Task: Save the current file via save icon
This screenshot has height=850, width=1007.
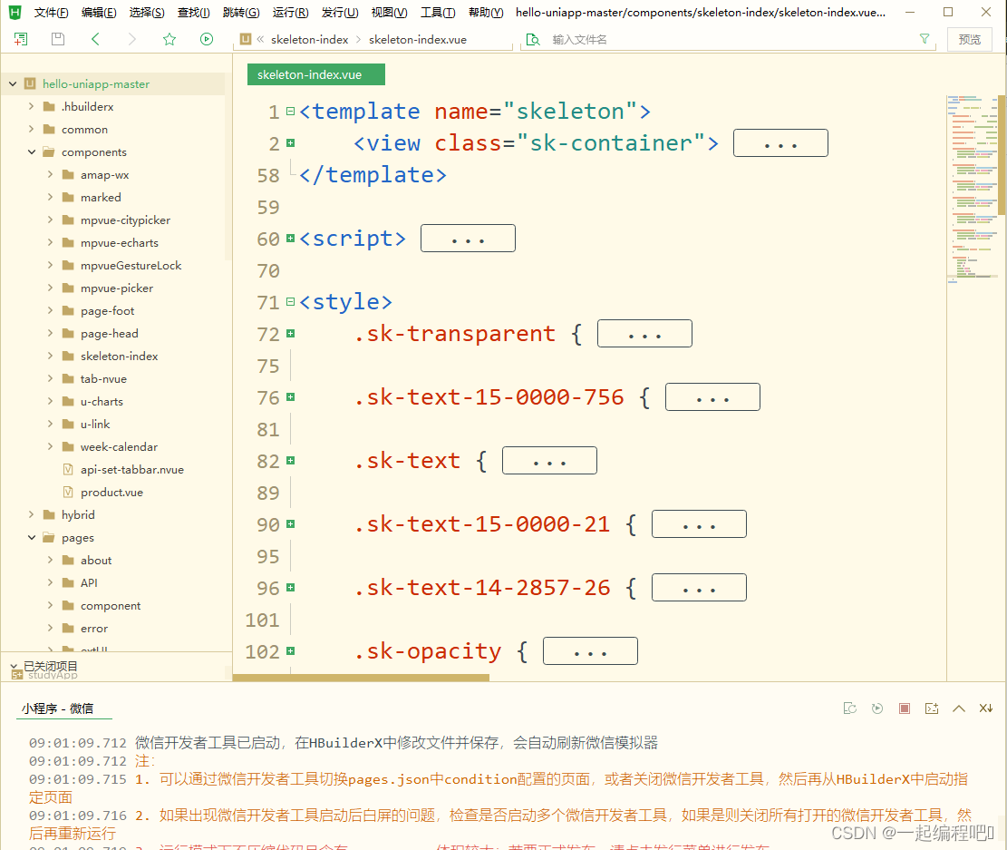Action: [x=57, y=39]
